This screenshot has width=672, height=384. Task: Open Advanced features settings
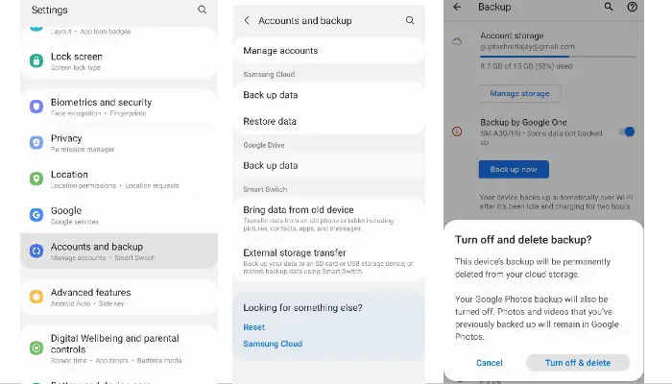point(119,297)
